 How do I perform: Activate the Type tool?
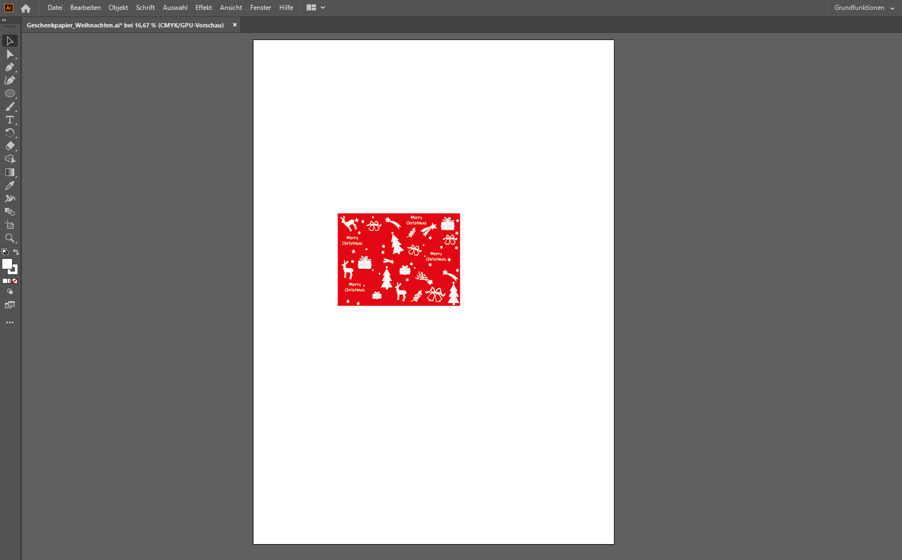click(x=10, y=120)
